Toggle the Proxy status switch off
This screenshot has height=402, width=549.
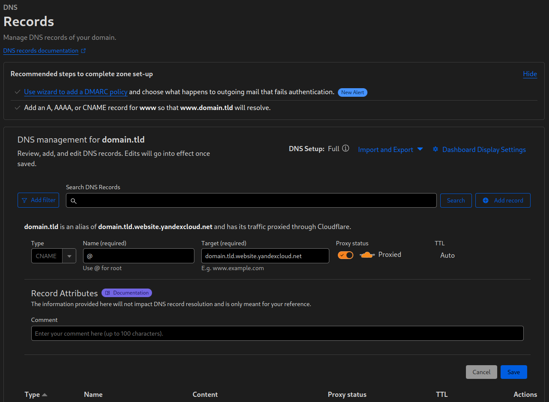pyautogui.click(x=346, y=255)
